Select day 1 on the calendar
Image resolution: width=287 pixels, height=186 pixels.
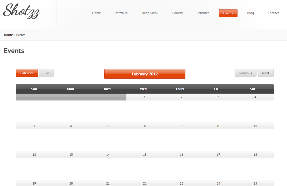click(x=145, y=97)
